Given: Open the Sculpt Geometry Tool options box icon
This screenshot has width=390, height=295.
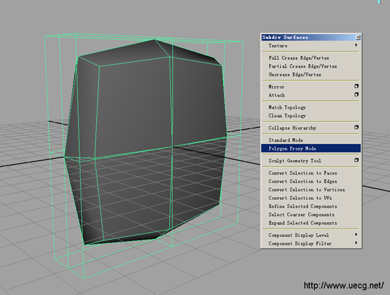Looking at the screenshot, I should [356, 160].
